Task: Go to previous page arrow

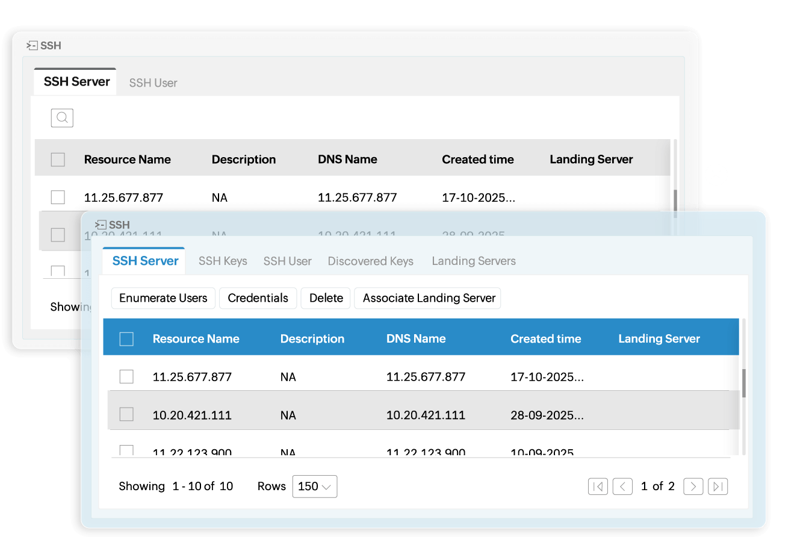Action: click(622, 487)
